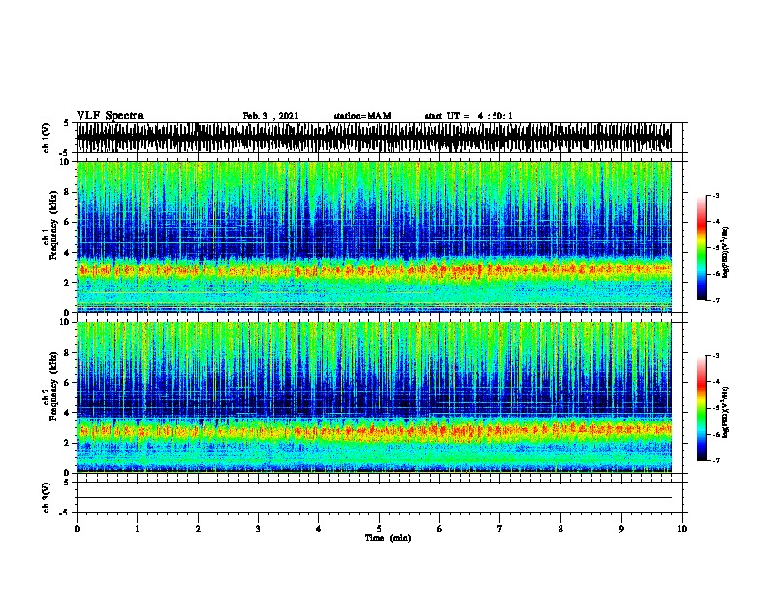
Task: Click the "10" time axis tick label
Action: pyautogui.click(x=682, y=529)
